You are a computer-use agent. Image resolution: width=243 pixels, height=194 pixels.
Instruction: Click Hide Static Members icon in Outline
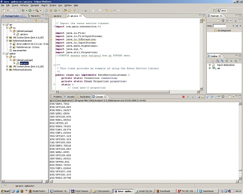pos(227,61)
